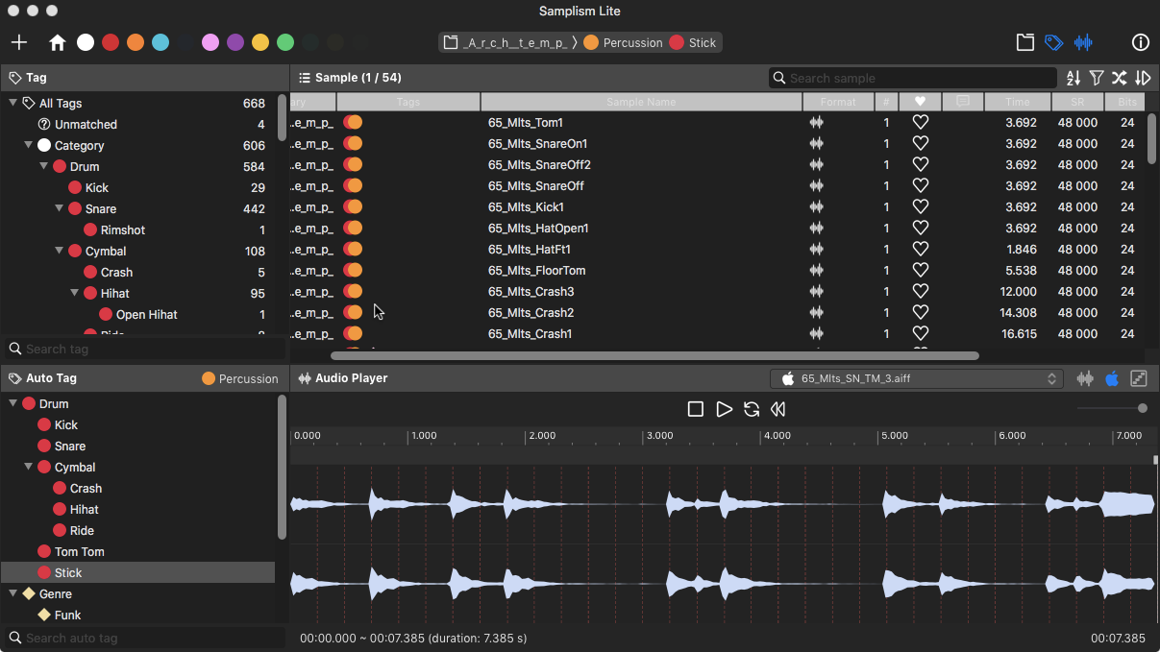Viewport: 1160px width, 652px height.
Task: Select the Rimshot tag row
Action: point(137,229)
